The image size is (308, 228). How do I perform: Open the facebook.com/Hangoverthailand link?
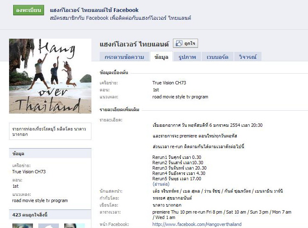click(x=197, y=224)
